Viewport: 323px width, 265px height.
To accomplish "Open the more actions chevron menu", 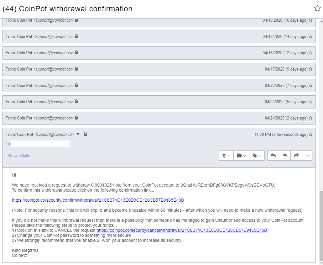I will click(307, 156).
